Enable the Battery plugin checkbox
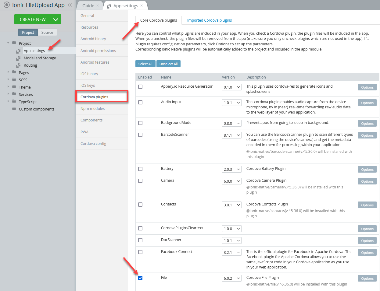The width and height of the screenshot is (380, 291). [x=140, y=169]
